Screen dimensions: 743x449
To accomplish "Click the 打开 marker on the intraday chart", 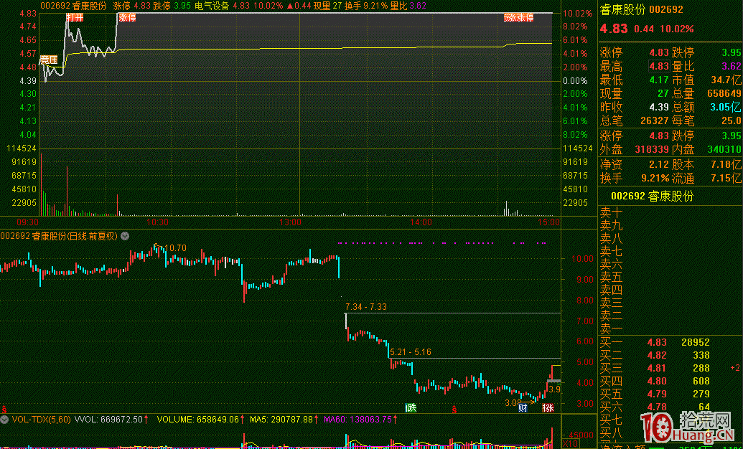I will tap(75, 17).
